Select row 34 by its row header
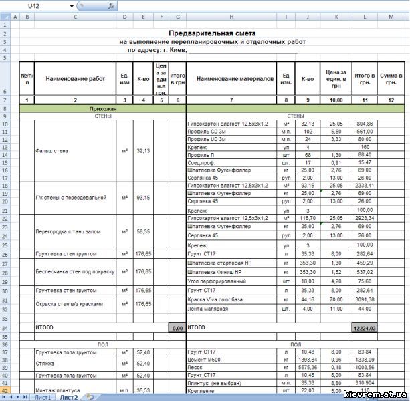This screenshot has height=401, width=410. click(5, 328)
